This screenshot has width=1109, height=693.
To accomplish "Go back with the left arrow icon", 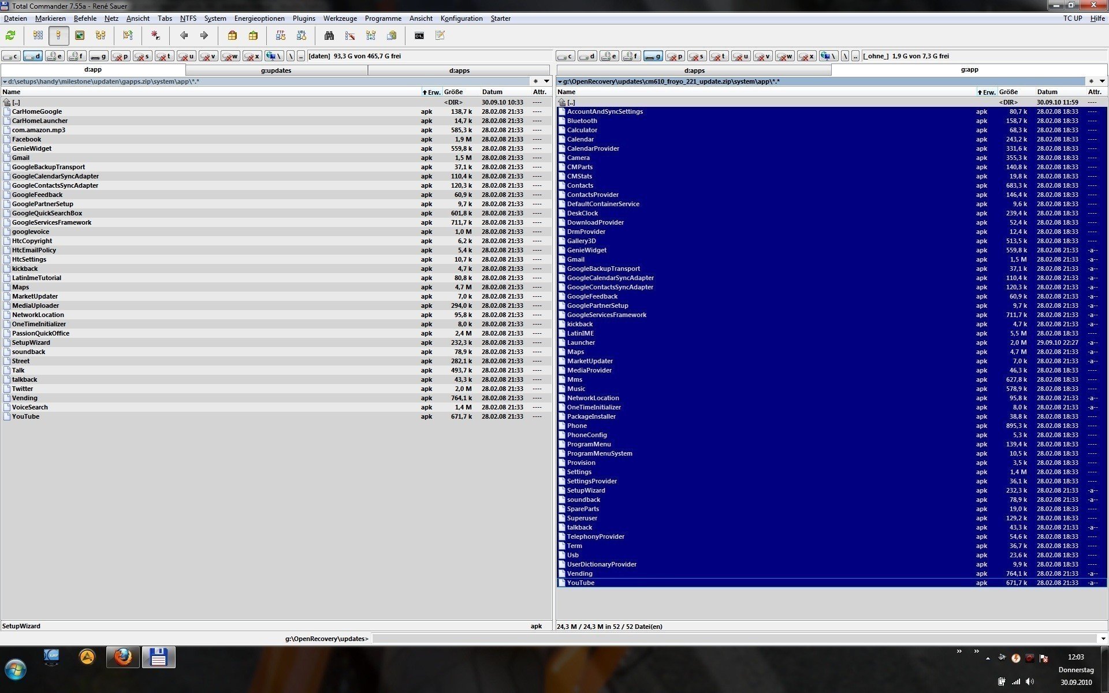I will (184, 36).
